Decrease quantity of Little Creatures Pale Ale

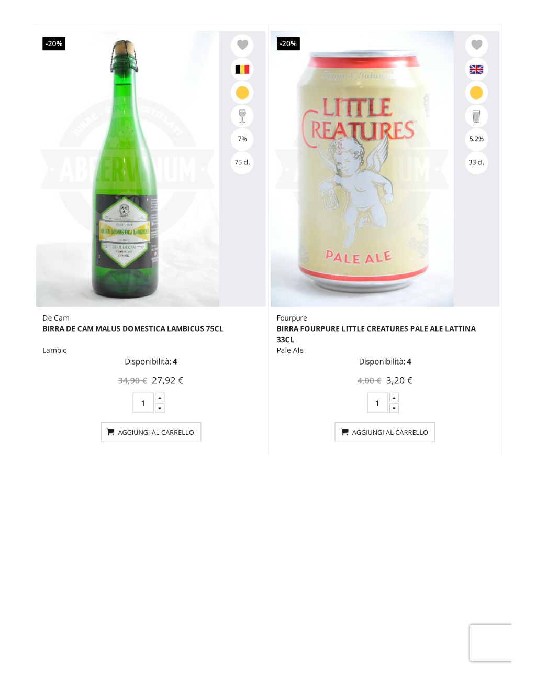pos(394,409)
